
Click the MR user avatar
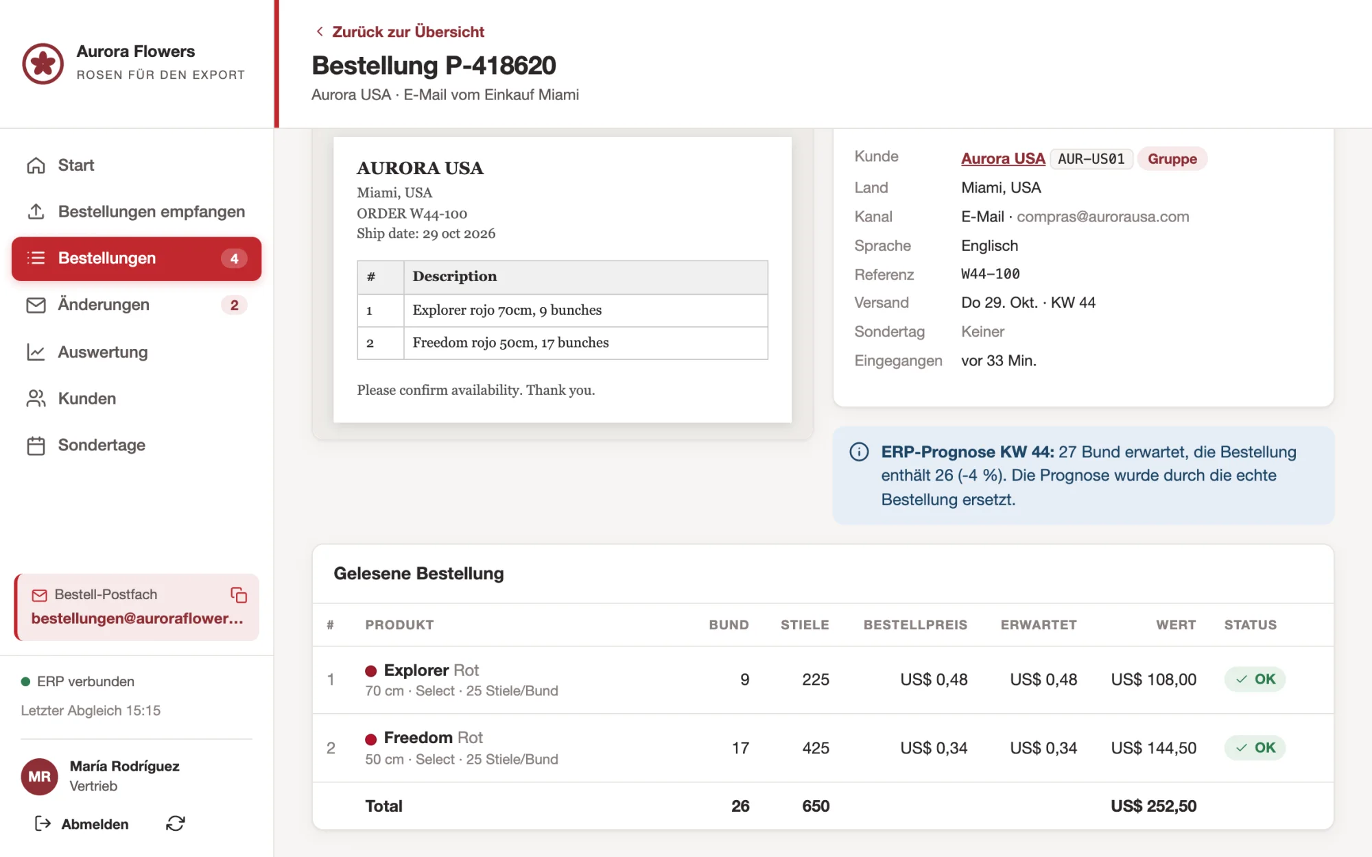pos(39,776)
